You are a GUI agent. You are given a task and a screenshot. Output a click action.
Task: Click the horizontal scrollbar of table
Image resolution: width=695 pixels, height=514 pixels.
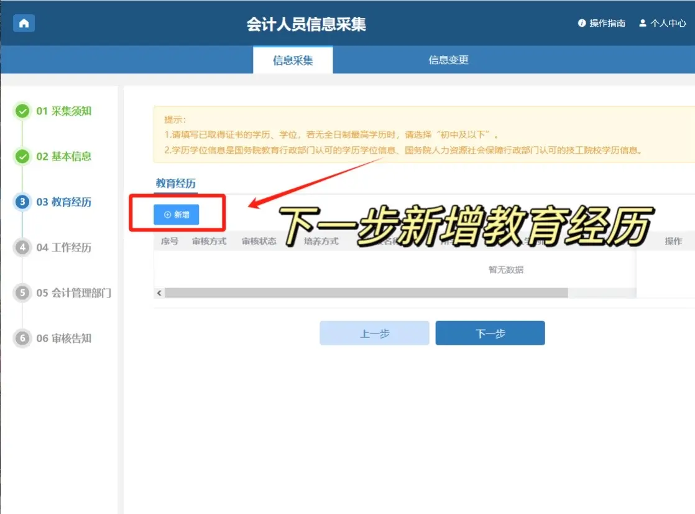point(366,293)
